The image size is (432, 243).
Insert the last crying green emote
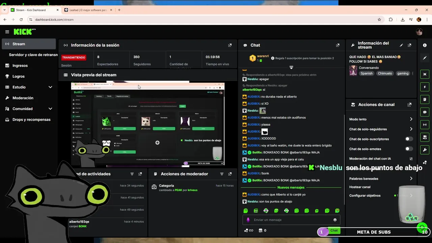click(x=337, y=211)
